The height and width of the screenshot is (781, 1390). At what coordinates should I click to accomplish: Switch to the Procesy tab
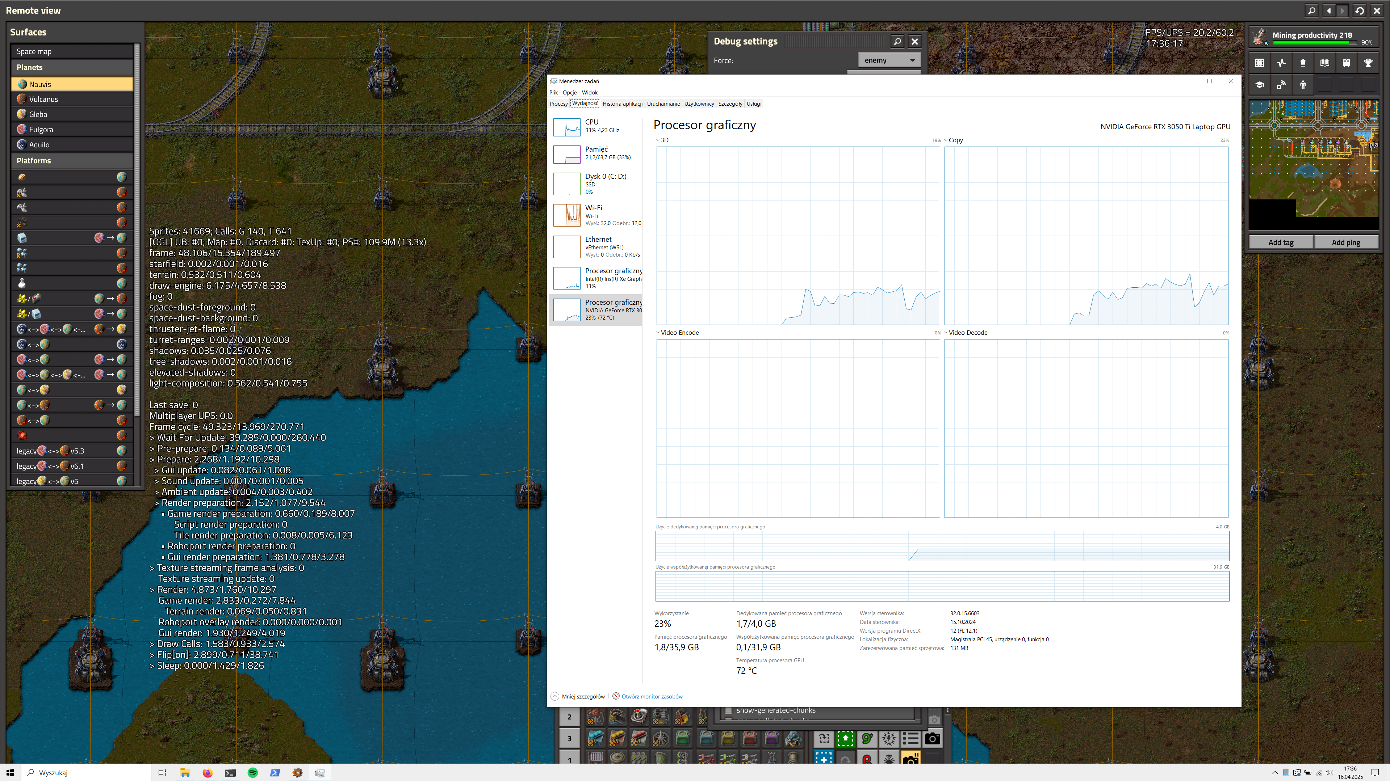558,104
